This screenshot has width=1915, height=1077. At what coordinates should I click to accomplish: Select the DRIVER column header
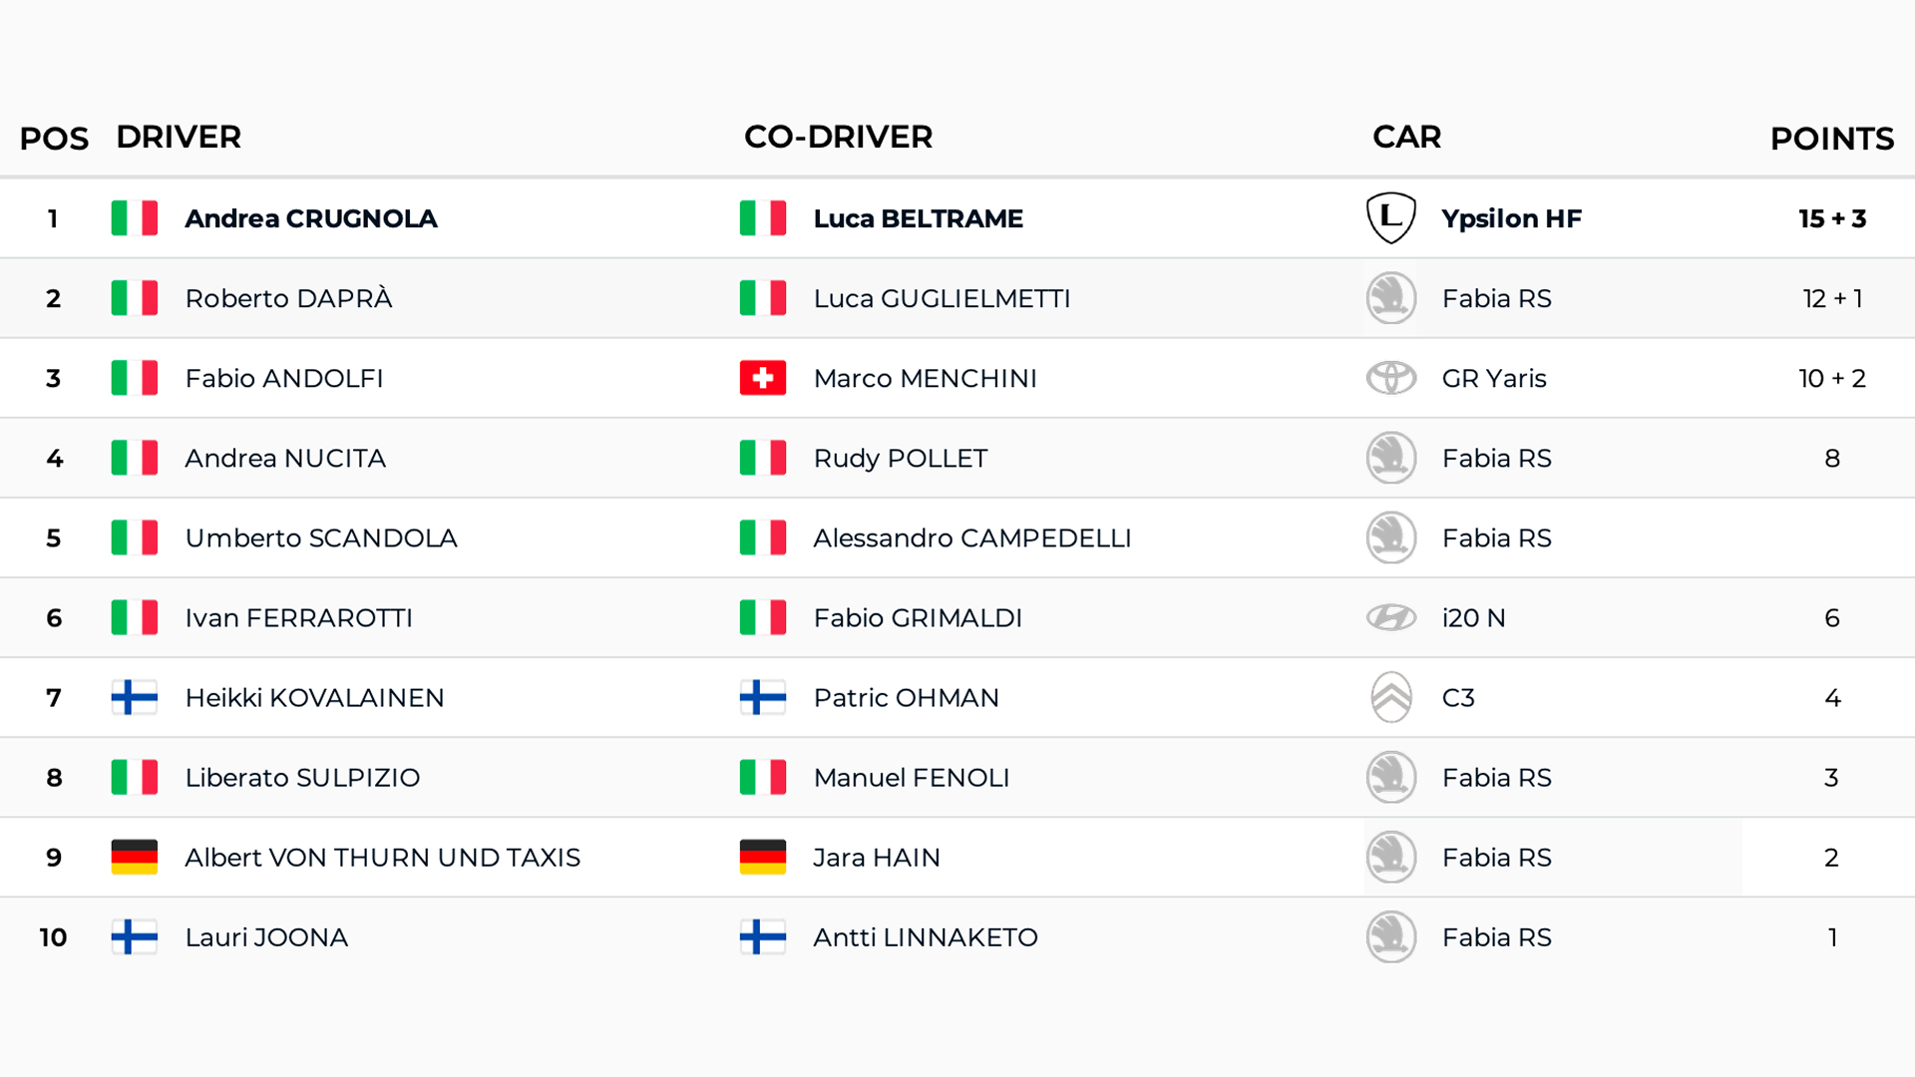(179, 137)
